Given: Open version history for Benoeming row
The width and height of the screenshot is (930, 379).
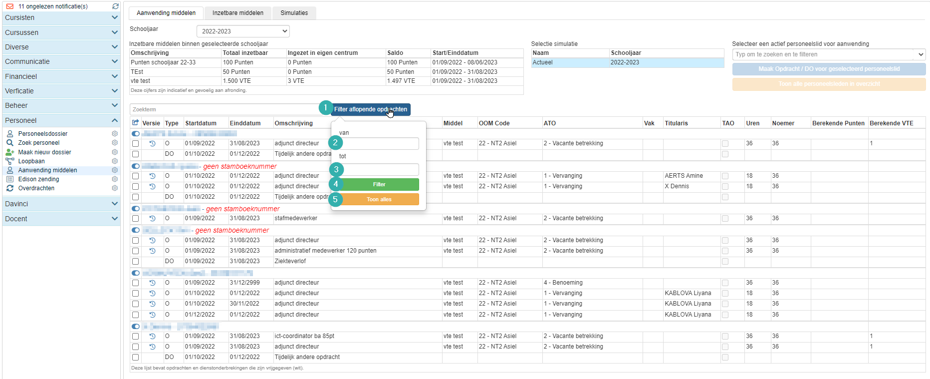Looking at the screenshot, I should [x=152, y=283].
